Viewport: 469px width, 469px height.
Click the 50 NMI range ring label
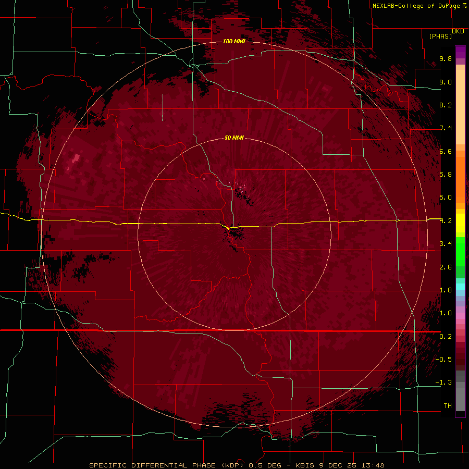tap(234, 138)
